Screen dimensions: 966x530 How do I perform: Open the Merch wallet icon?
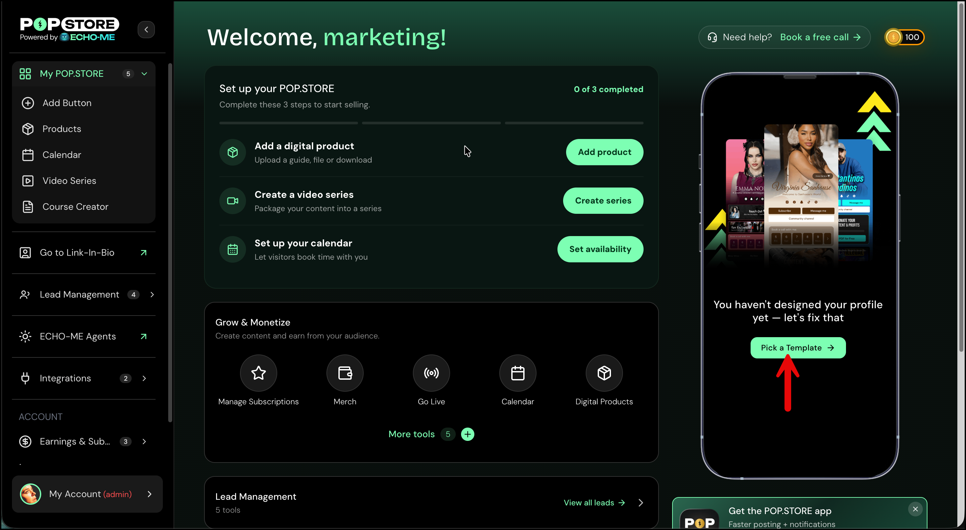click(345, 373)
